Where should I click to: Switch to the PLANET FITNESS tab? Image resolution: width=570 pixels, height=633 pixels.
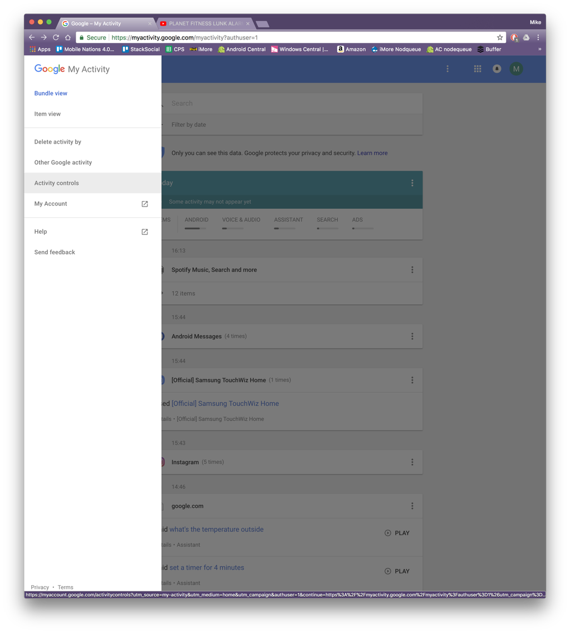coord(206,23)
